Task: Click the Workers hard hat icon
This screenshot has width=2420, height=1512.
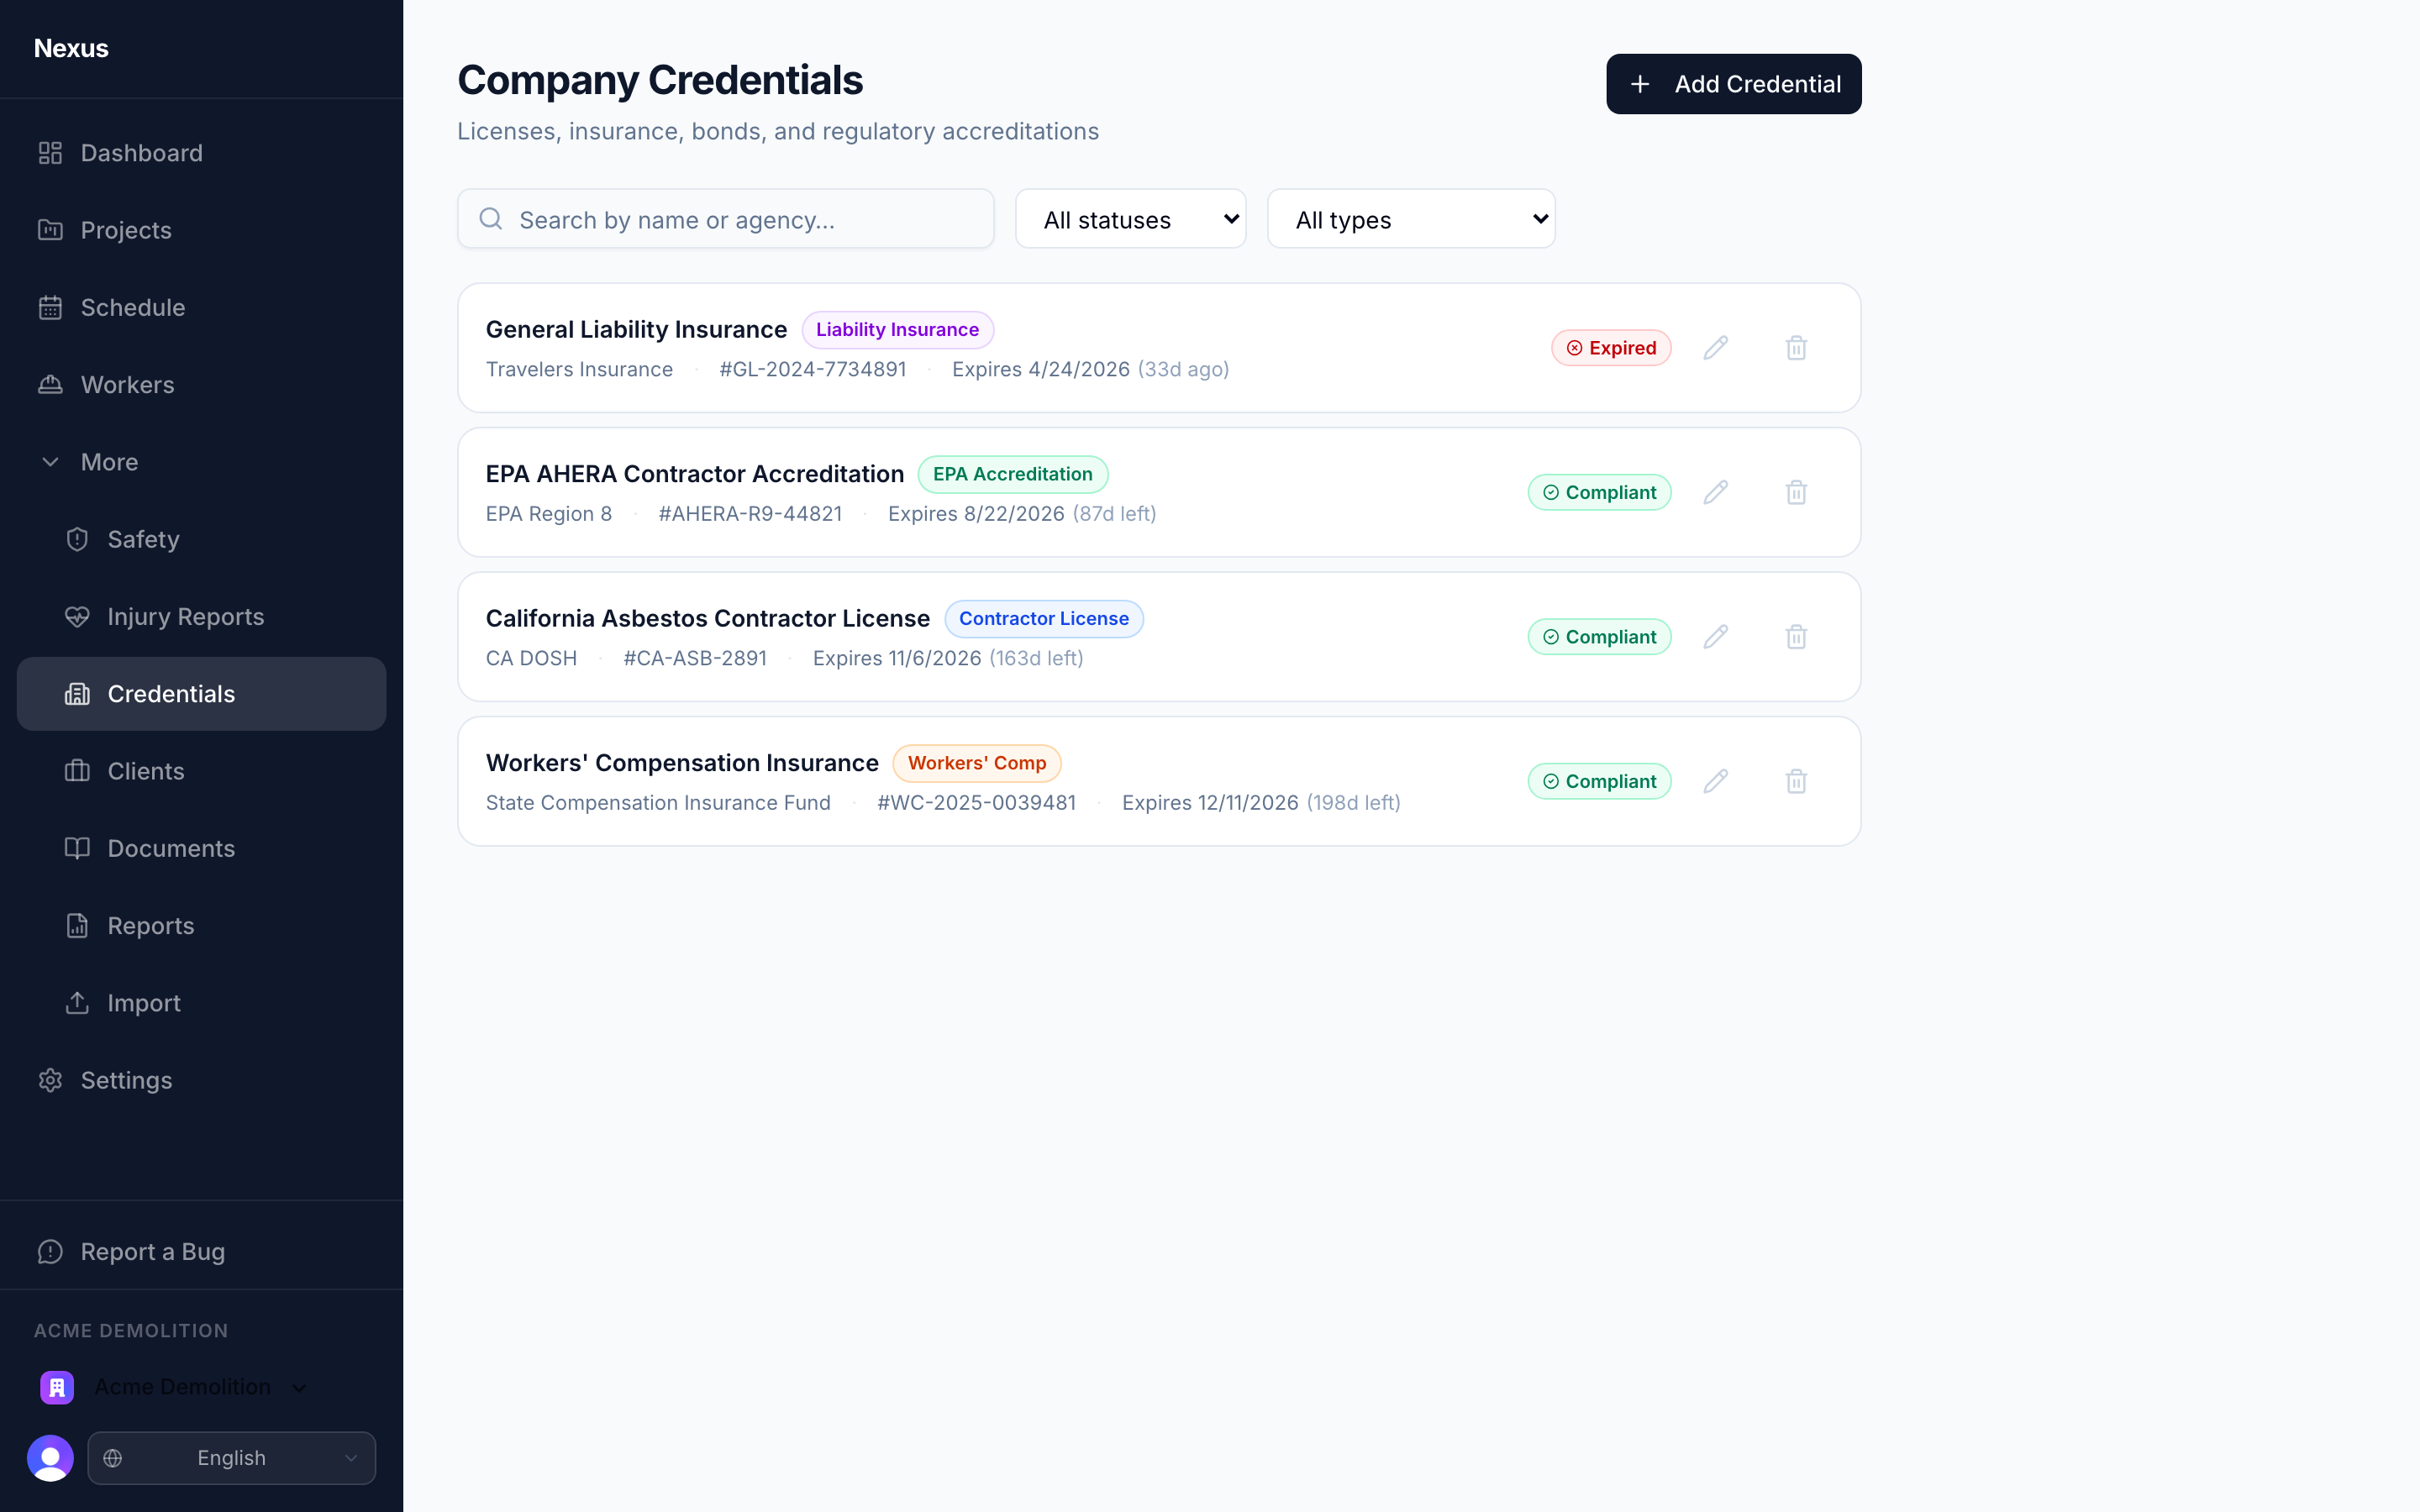Action: (50, 385)
